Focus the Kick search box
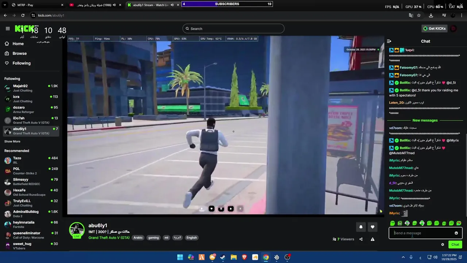Image resolution: width=467 pixels, height=263 pixels. [233, 28]
